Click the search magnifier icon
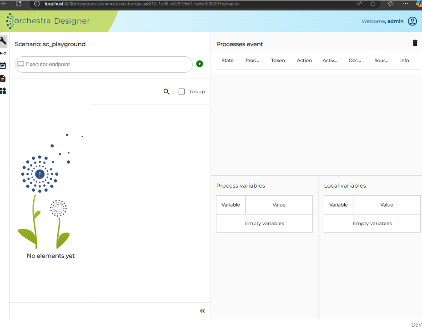The image size is (422, 327). (x=166, y=92)
